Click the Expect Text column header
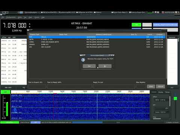The image size is (180, 135). coord(34,34)
